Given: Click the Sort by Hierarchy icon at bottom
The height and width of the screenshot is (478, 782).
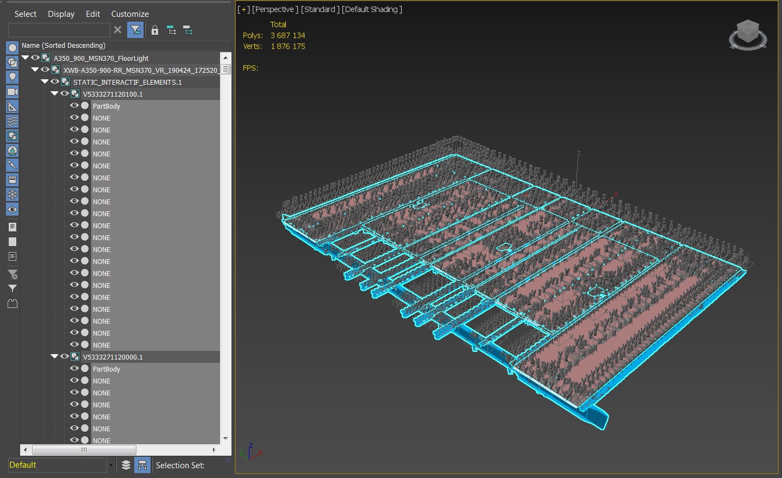Looking at the screenshot, I should tap(142, 465).
